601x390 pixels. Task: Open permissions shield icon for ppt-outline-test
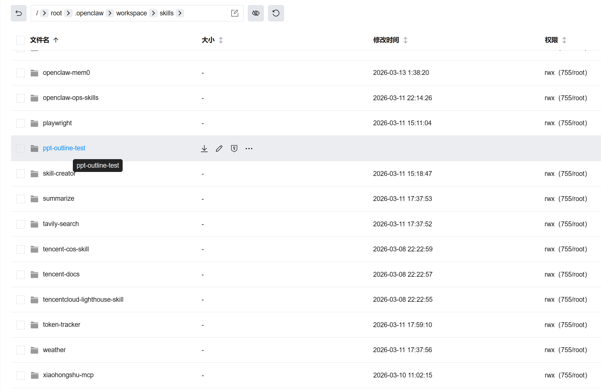coord(234,149)
